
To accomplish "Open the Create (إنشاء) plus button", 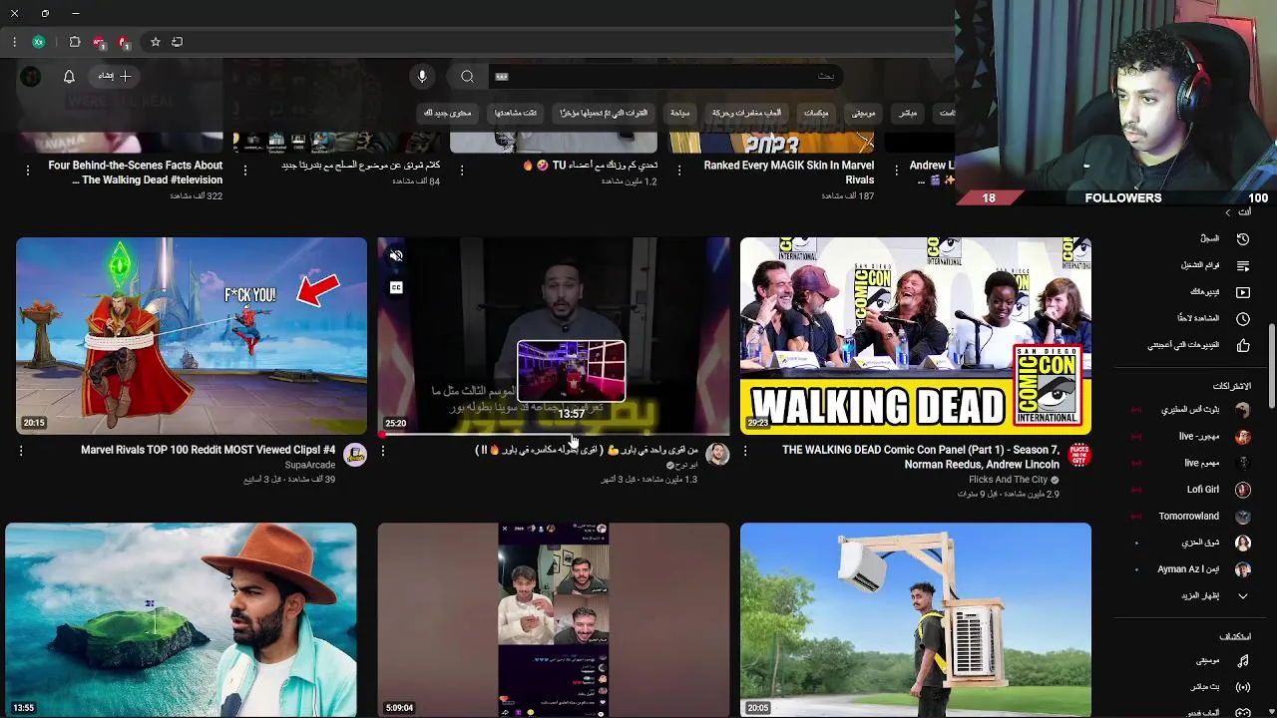I will click(x=114, y=76).
